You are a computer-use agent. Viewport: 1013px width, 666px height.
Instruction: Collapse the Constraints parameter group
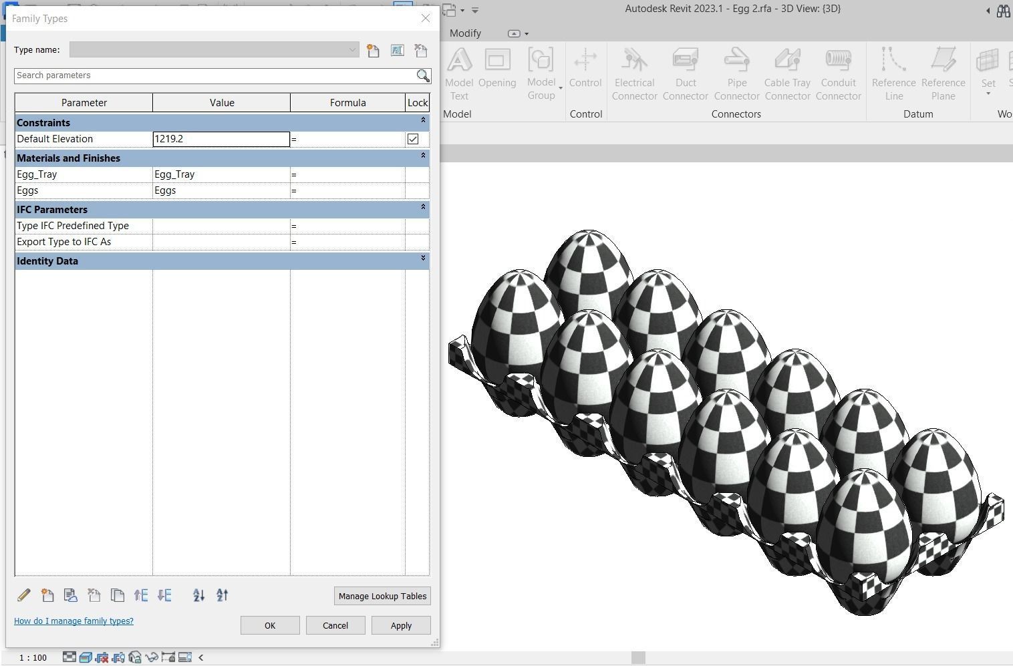coord(423,121)
